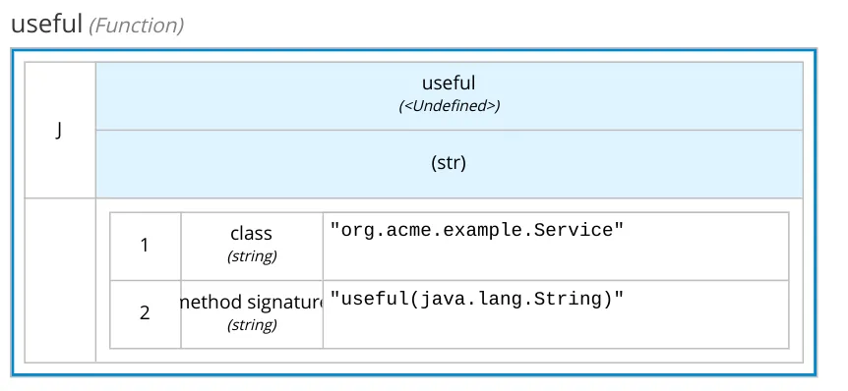848x391 pixels.
Task: Click the 'useful' function name header
Action: coord(449,95)
